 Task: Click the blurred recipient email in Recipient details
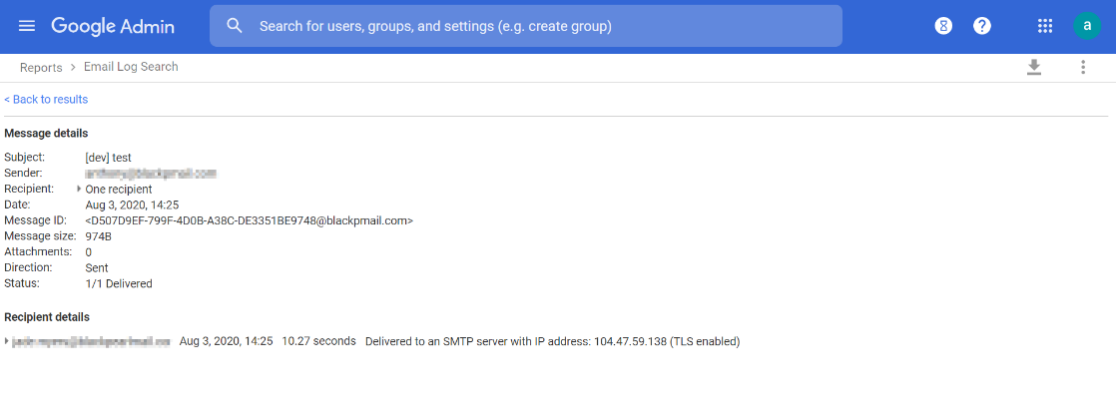pyautogui.click(x=92, y=341)
